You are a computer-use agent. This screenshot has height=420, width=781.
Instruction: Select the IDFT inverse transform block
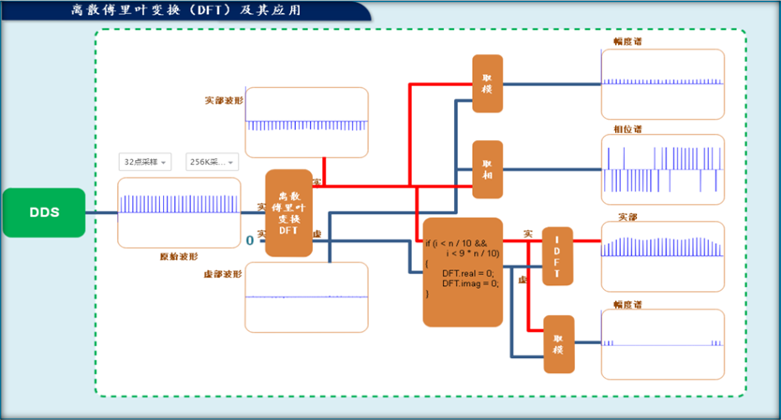tap(557, 256)
